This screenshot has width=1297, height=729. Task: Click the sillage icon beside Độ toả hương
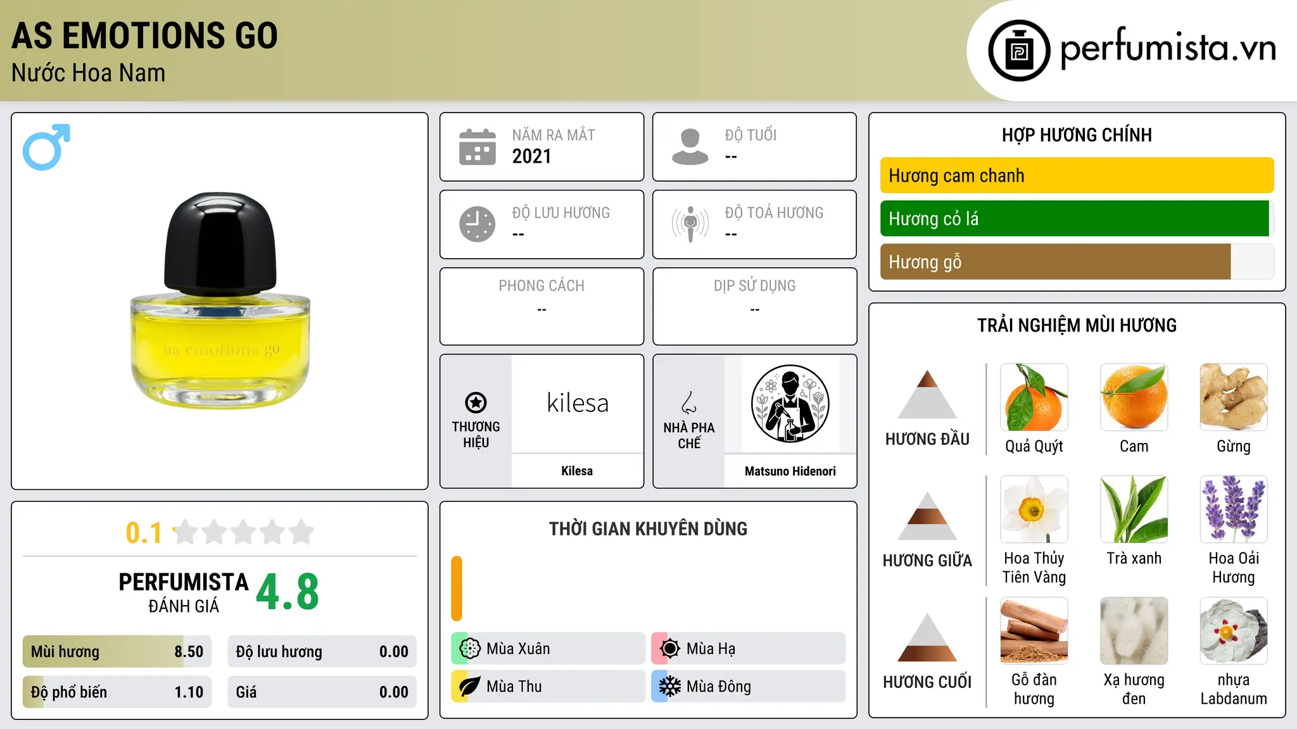(690, 224)
